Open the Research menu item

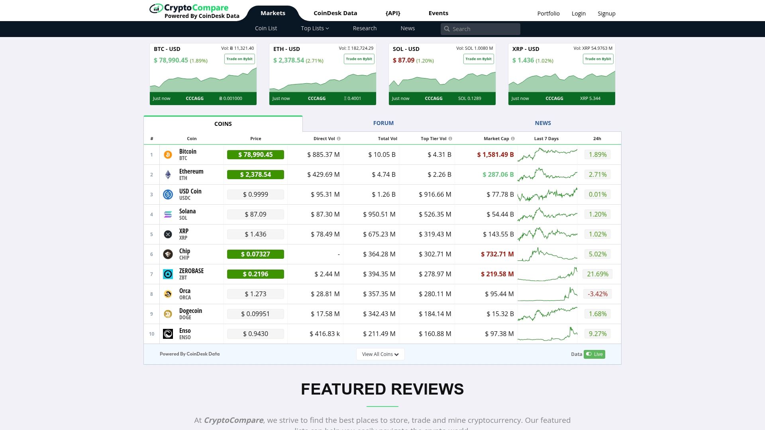pos(365,29)
